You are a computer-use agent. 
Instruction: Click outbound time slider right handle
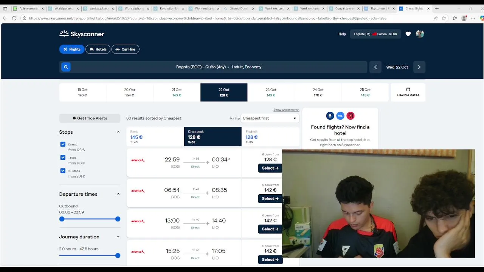pos(118,219)
